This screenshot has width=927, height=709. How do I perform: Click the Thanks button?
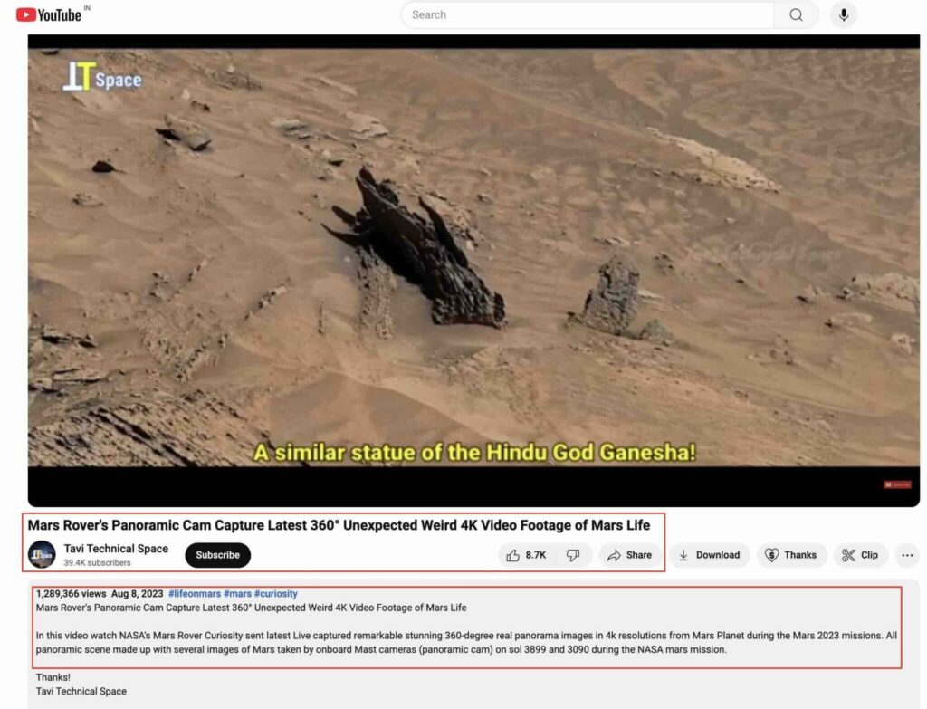click(x=791, y=555)
